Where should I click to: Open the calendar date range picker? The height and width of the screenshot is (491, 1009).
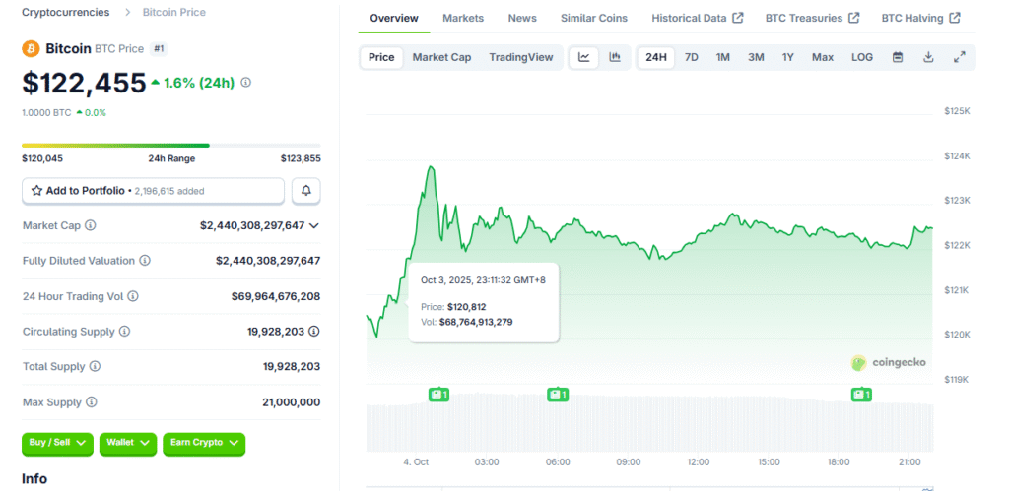pos(898,57)
